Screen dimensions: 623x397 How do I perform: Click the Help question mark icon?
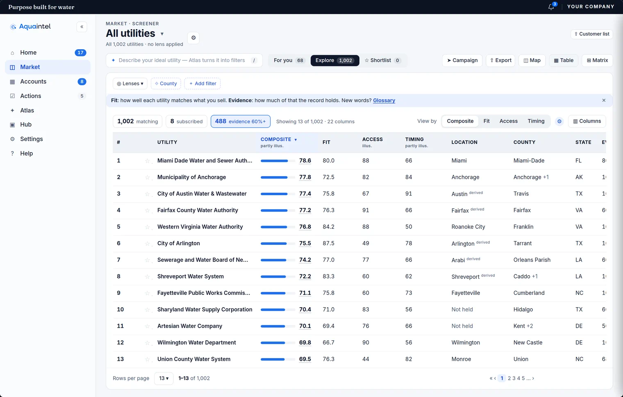(x=12, y=153)
